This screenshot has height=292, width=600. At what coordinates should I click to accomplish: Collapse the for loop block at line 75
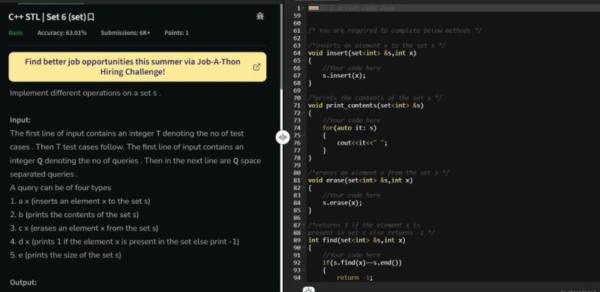(x=304, y=136)
